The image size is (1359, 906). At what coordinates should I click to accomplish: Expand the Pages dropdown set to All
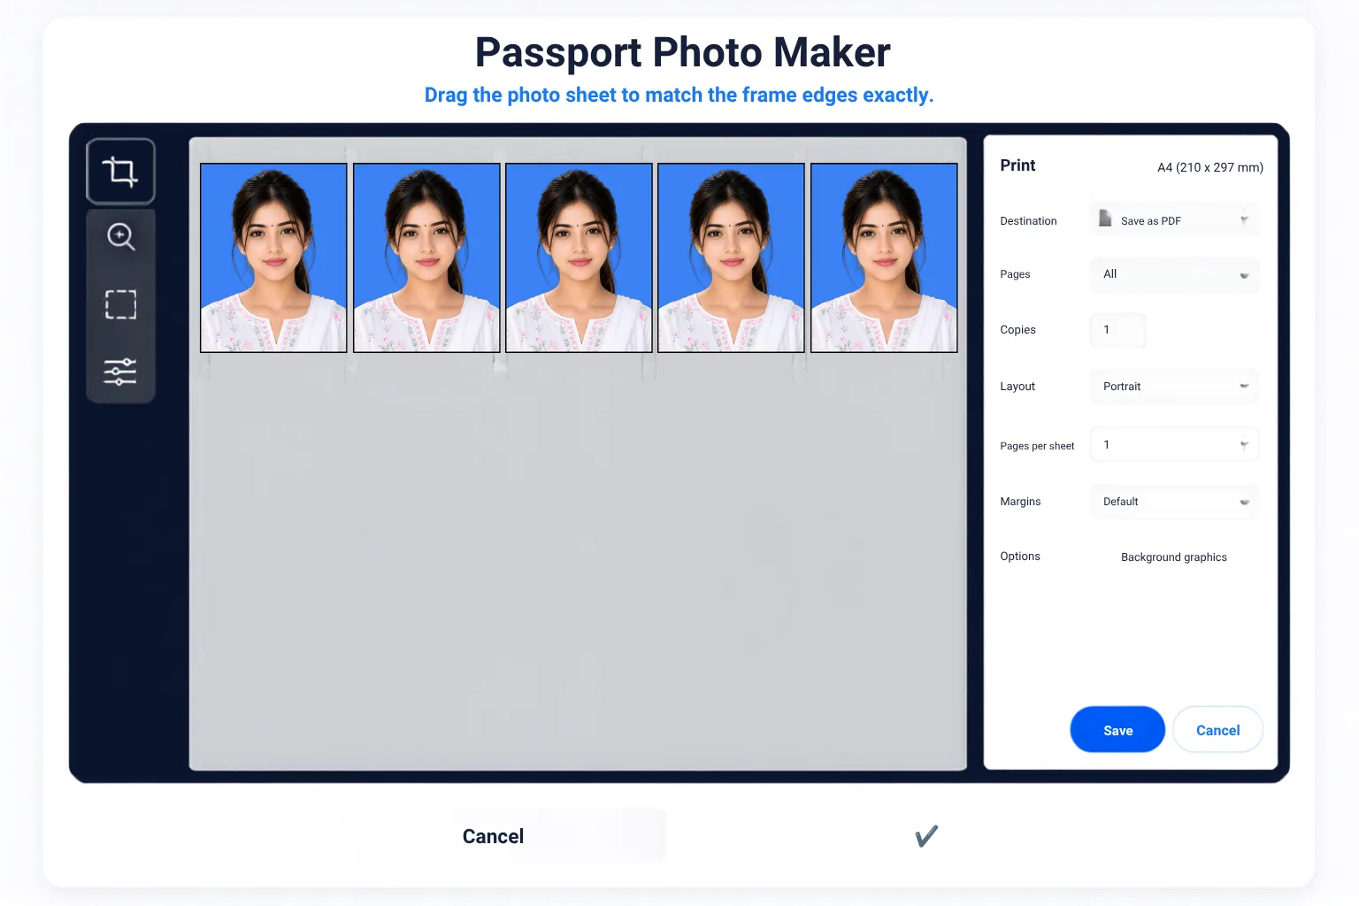pyautogui.click(x=1174, y=274)
